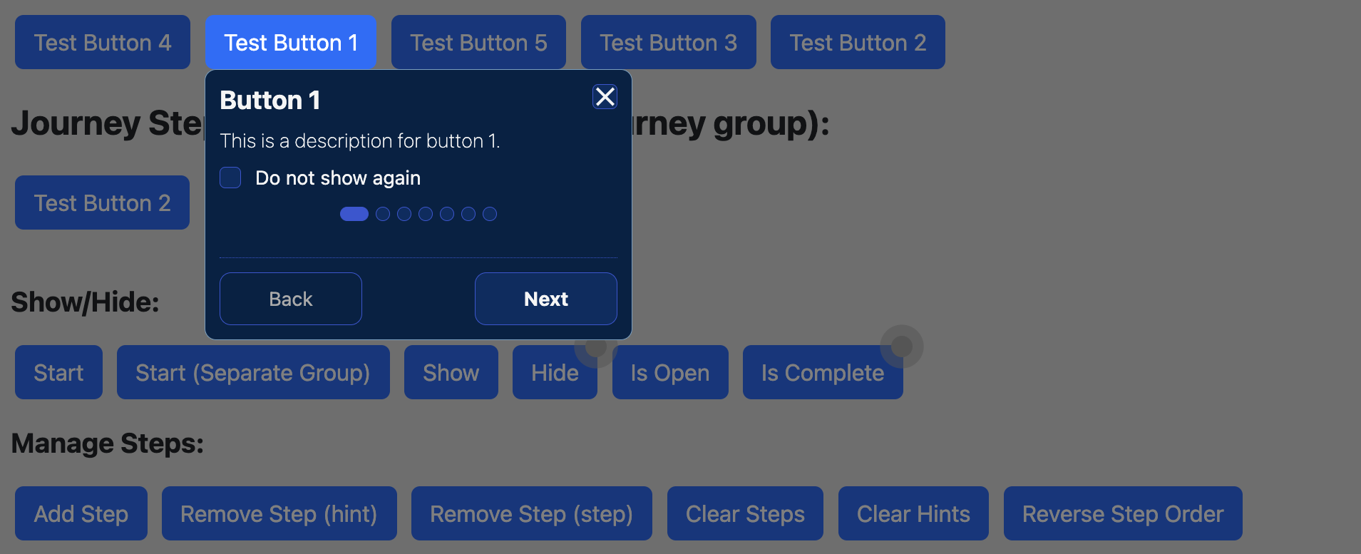Click the Hide button
This screenshot has height=554, width=1361.
coord(555,372)
